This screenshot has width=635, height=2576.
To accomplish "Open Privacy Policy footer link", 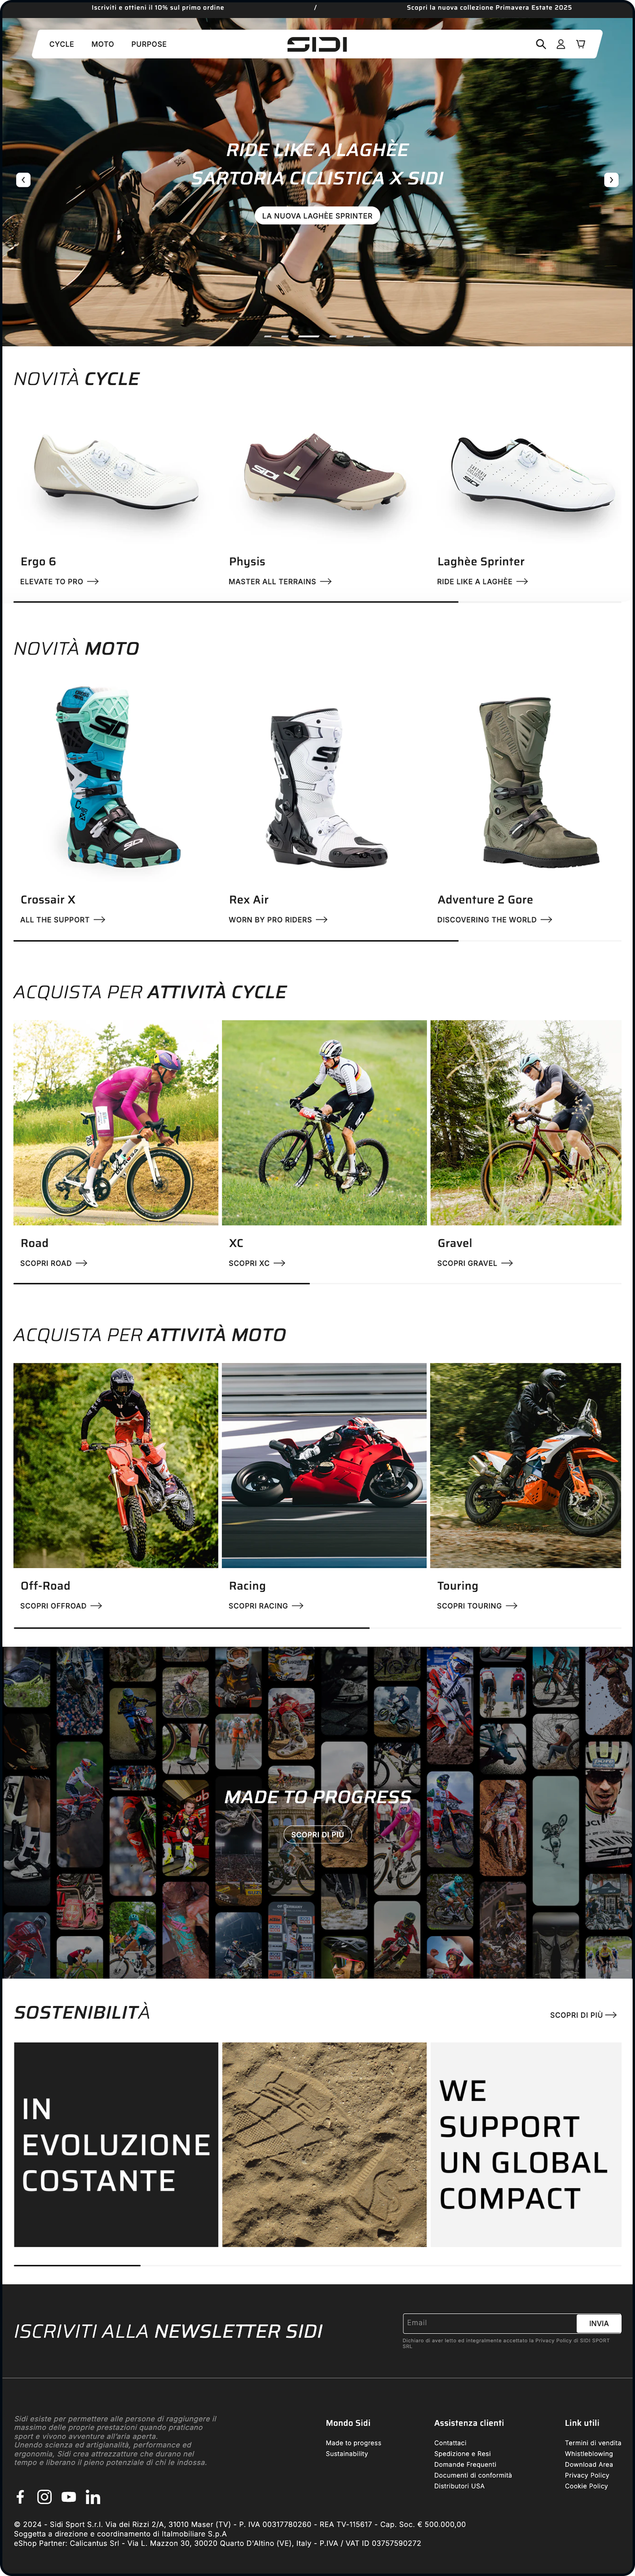I will (x=586, y=2475).
